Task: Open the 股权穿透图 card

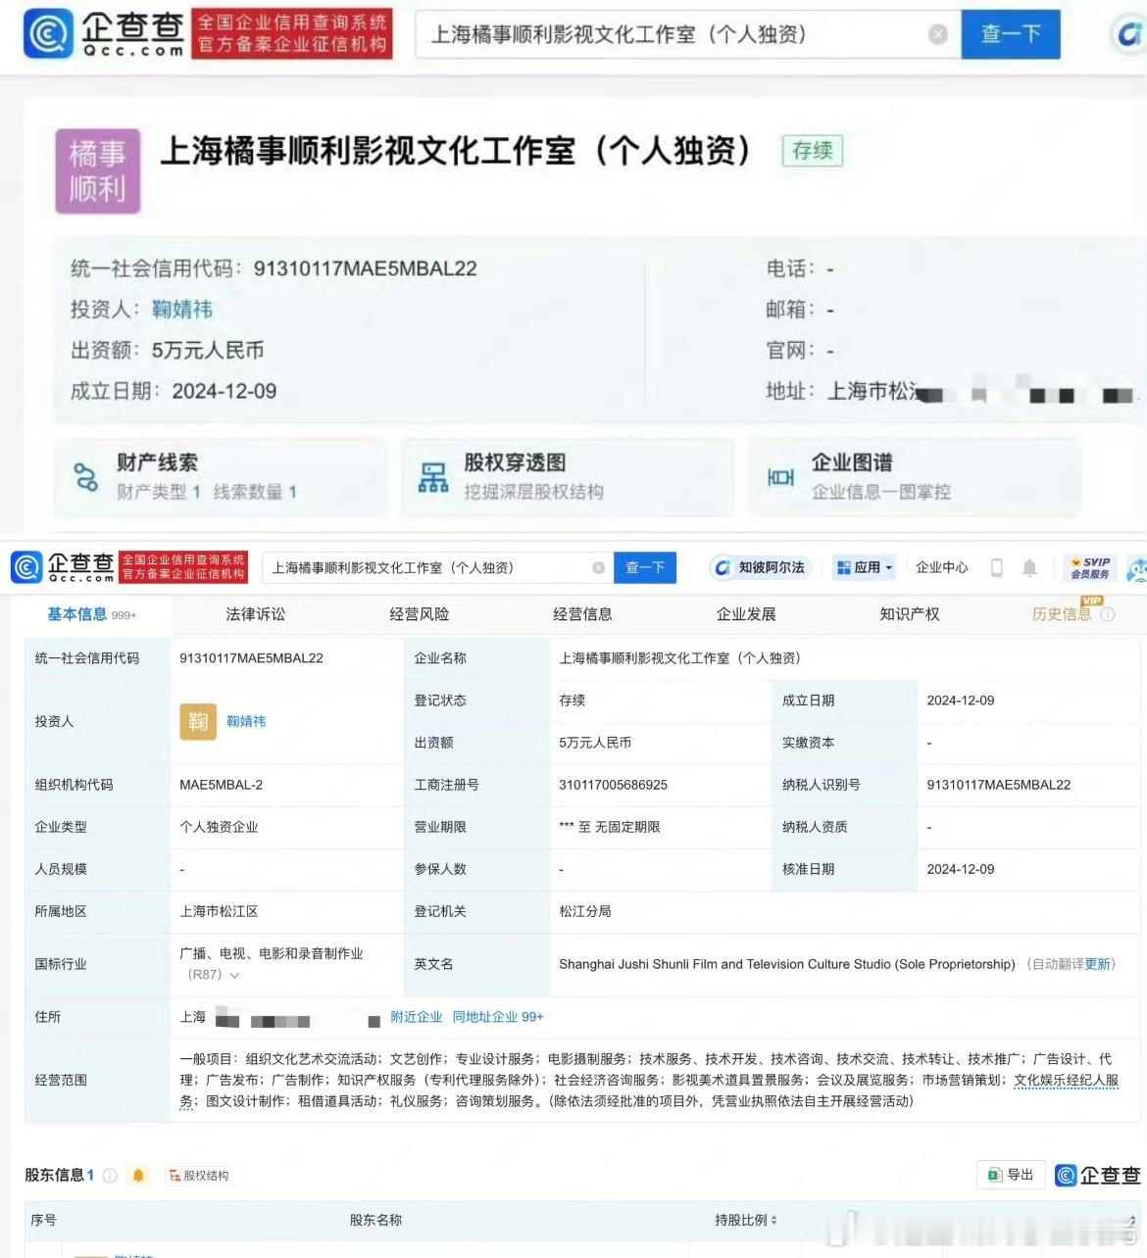Action: (x=568, y=477)
